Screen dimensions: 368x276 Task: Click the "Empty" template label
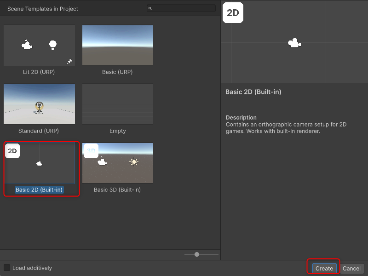[118, 131]
